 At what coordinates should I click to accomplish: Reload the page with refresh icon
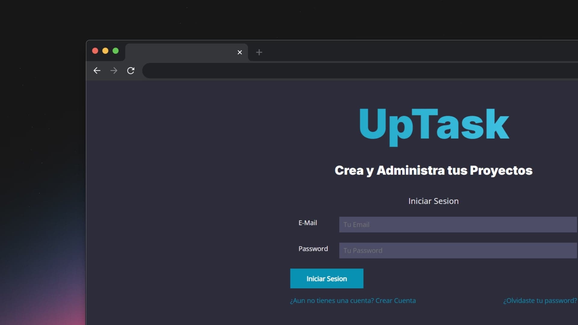(131, 71)
